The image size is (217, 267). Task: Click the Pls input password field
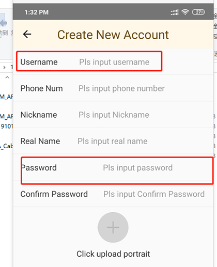138,168
